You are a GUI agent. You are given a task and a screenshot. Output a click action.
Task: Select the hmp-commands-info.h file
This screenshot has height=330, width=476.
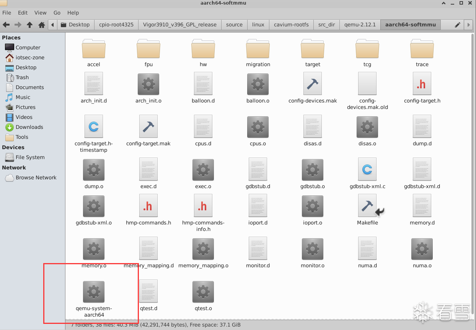203,213
